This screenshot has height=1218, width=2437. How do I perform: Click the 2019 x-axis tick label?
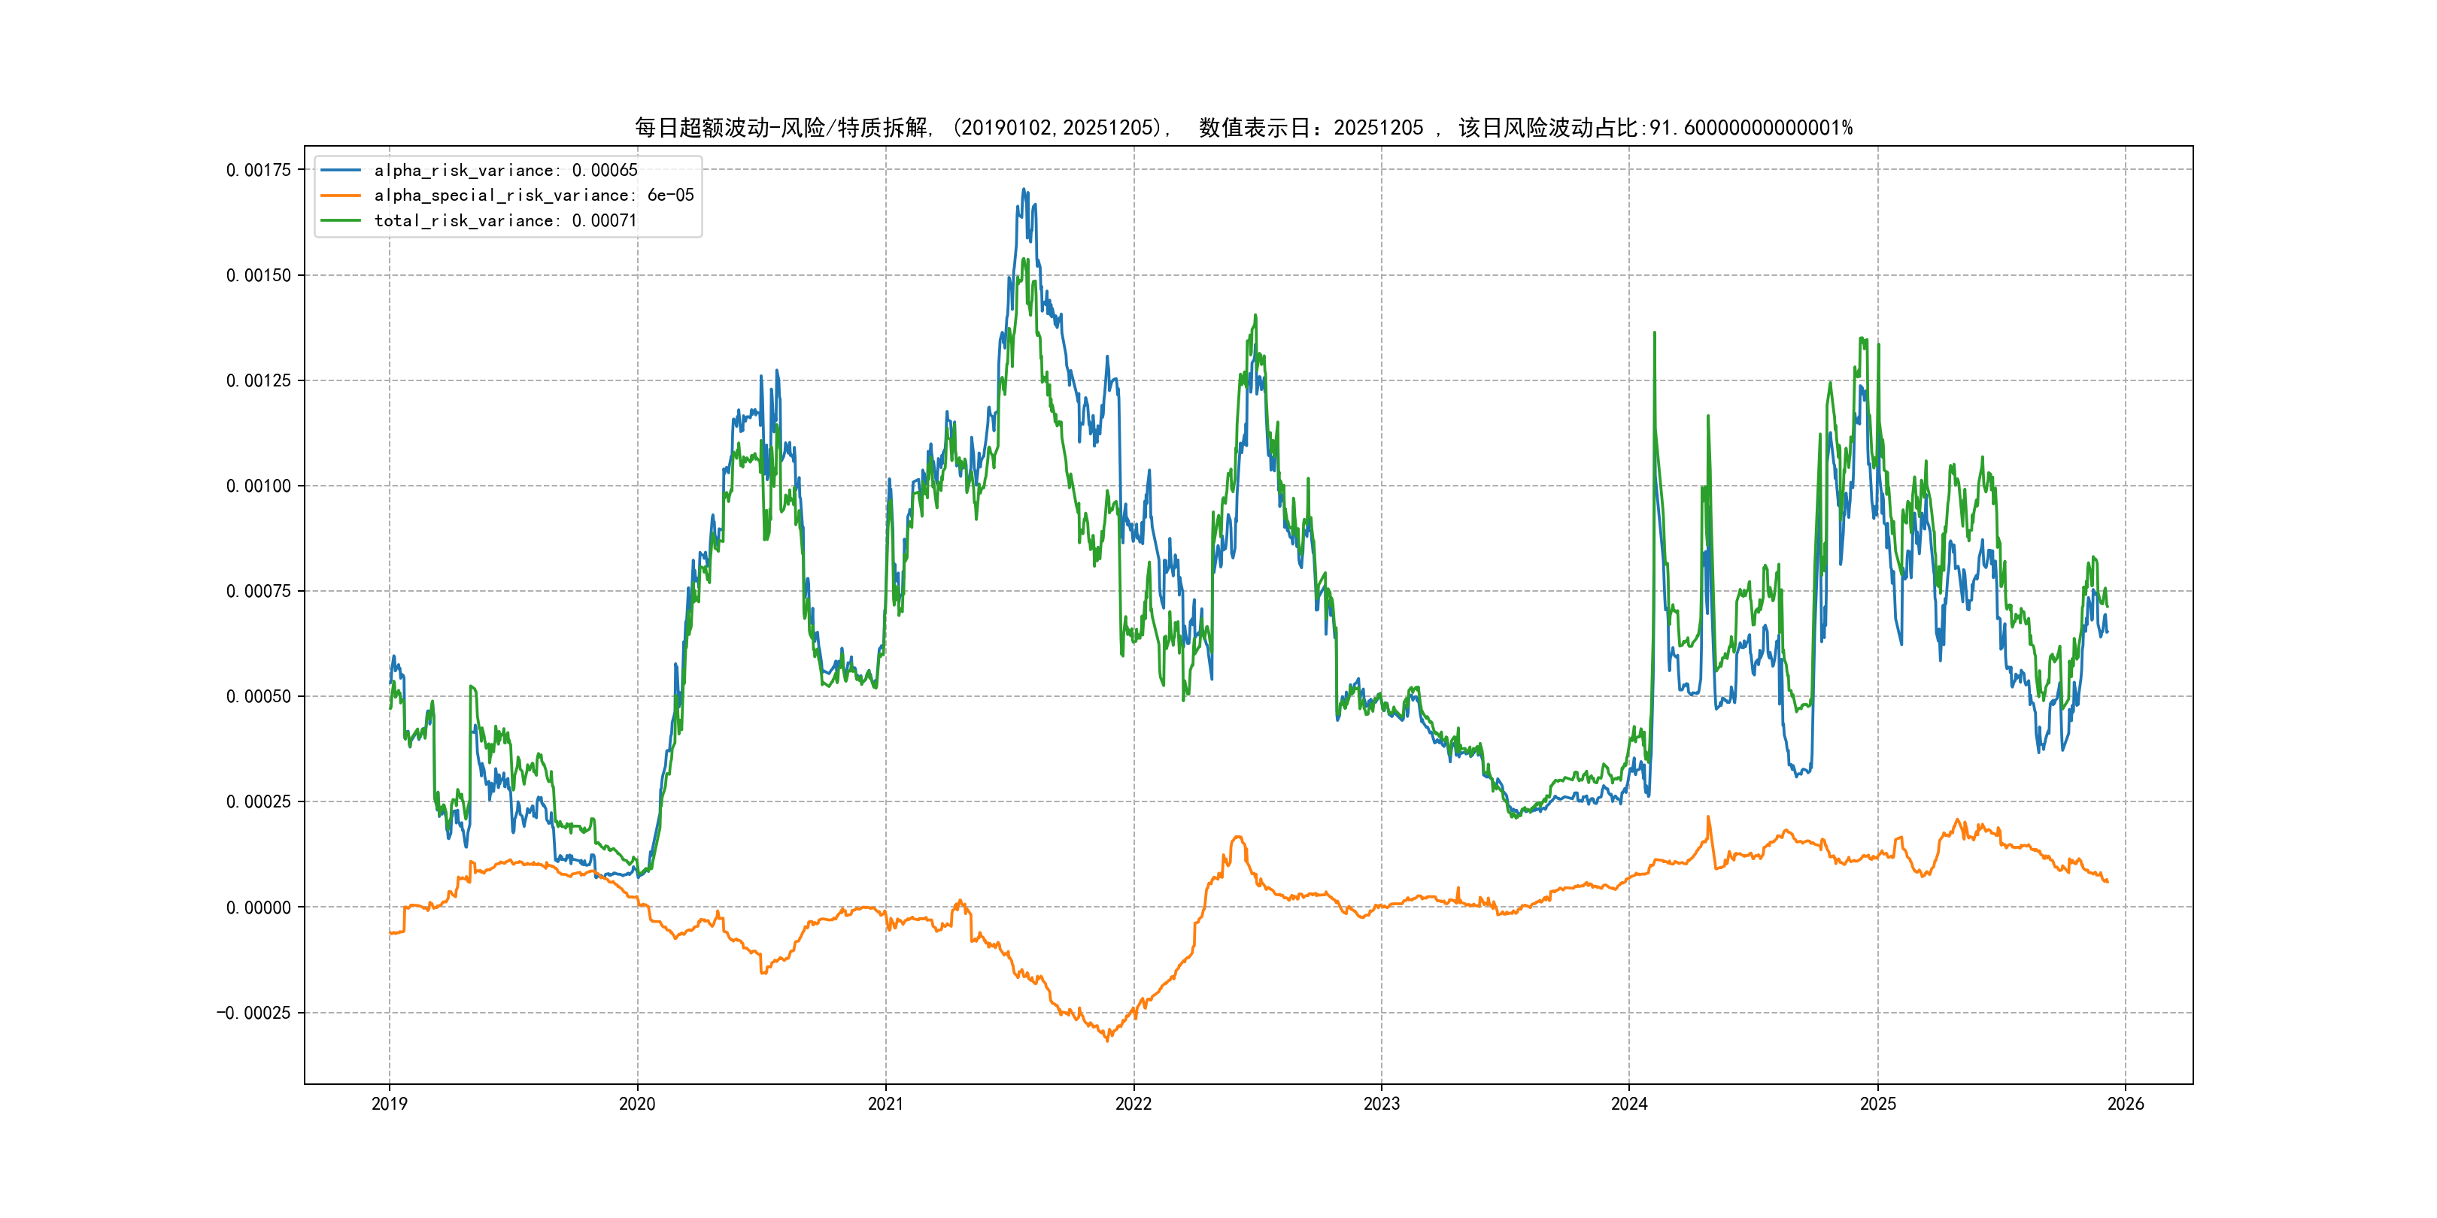[389, 1104]
